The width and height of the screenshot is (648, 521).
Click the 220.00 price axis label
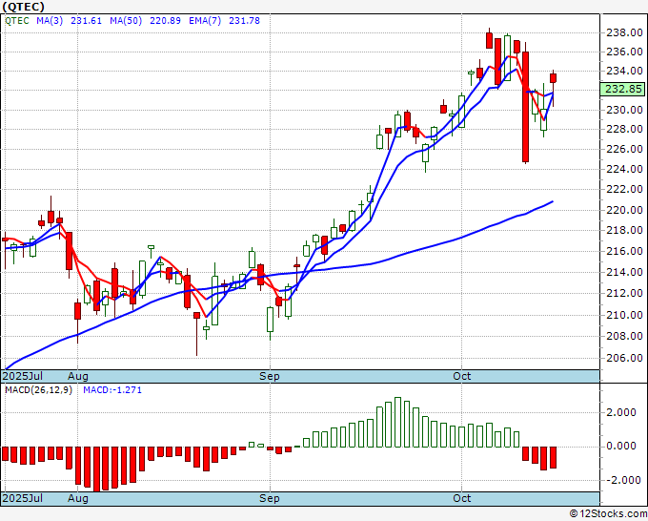coord(624,210)
